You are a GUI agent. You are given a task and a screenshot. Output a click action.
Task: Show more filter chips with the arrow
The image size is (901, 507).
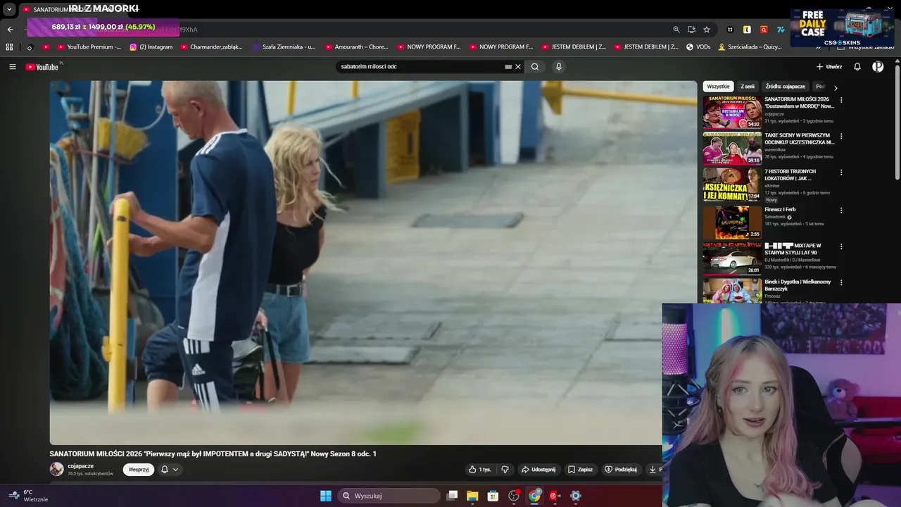(x=836, y=87)
